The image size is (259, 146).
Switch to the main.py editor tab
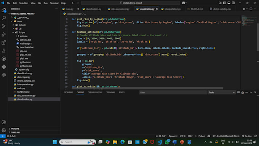coord(69,9)
